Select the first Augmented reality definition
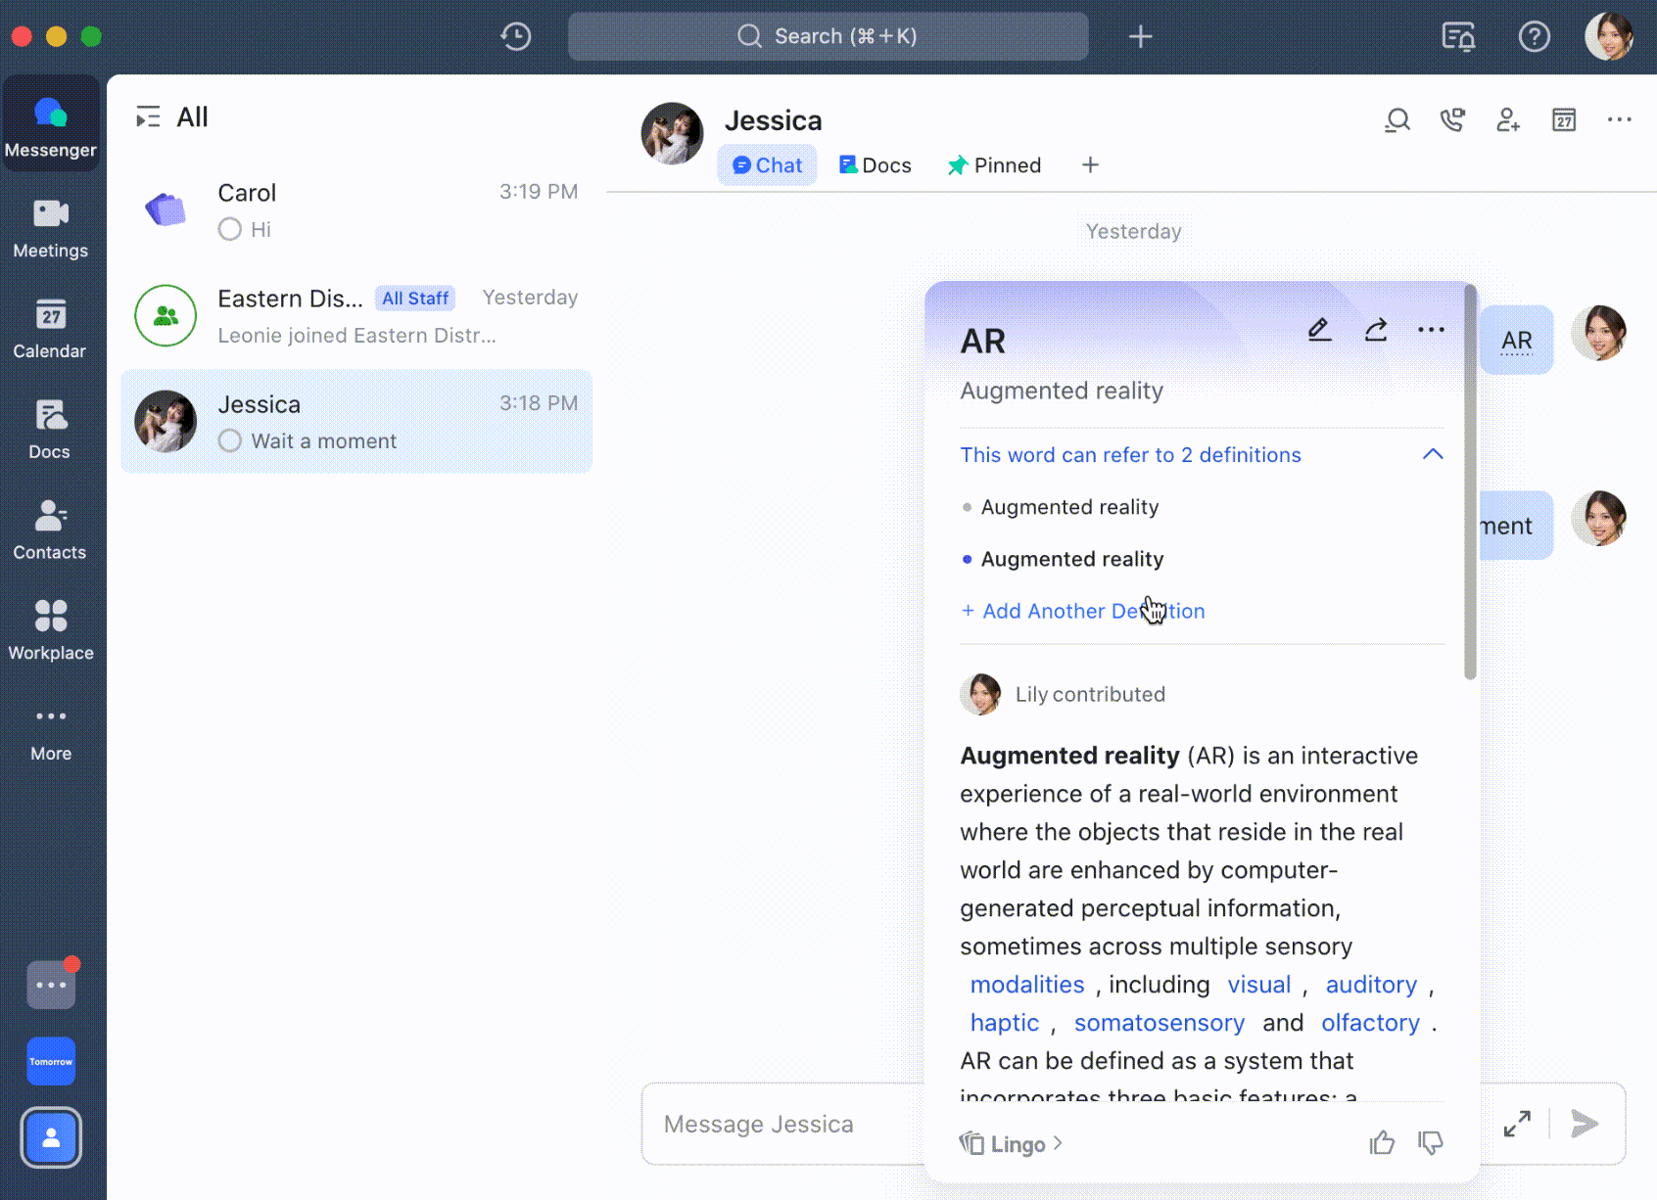 point(1069,507)
